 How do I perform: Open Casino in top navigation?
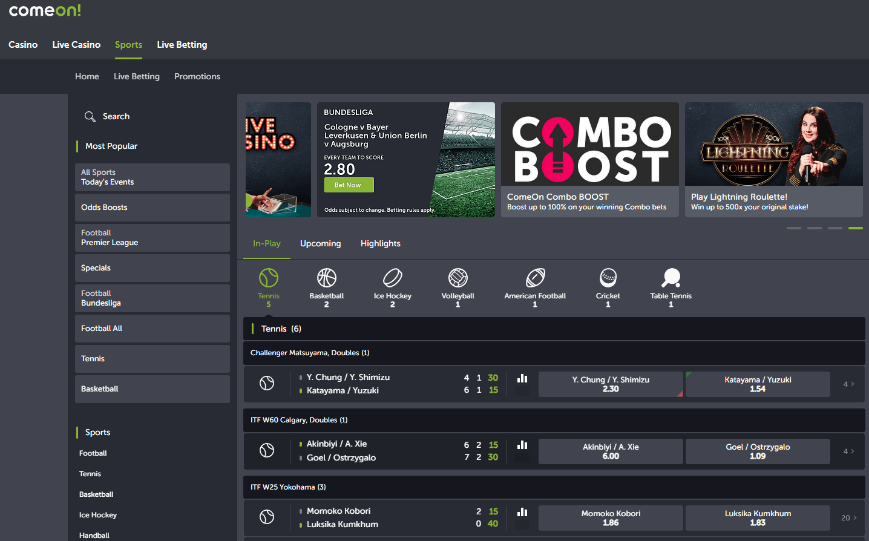coord(23,45)
